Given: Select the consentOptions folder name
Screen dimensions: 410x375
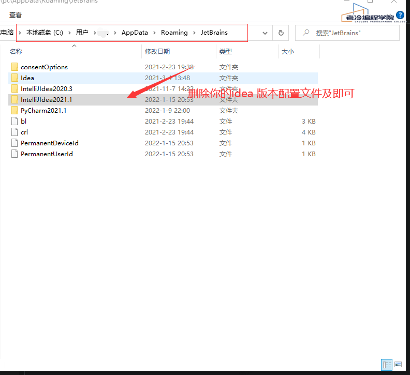Looking at the screenshot, I should coord(44,67).
